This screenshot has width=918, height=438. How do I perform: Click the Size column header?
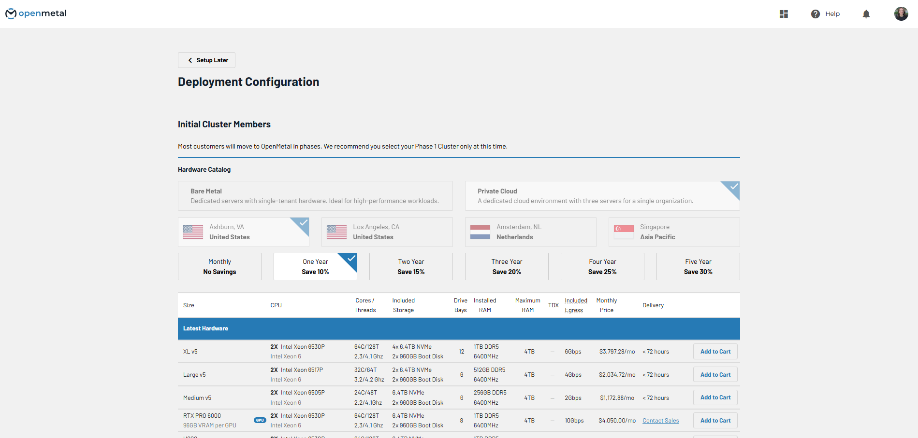(189, 305)
